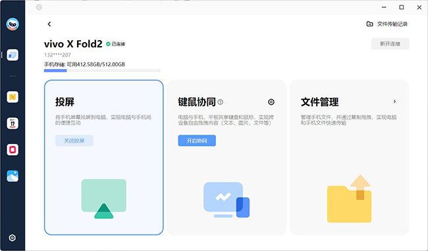Select the device connection sidebar icon
428x251 pixels.
coord(13,55)
